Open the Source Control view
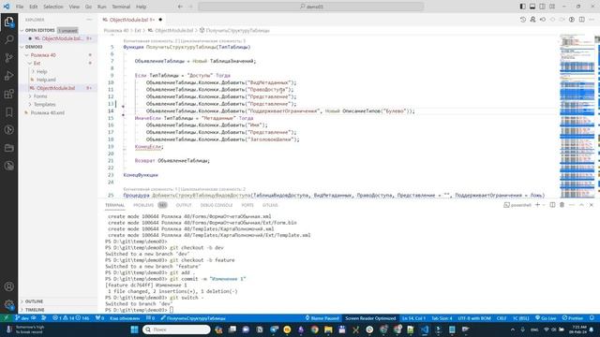Viewport: 600px width, 337px height. coord(8,58)
